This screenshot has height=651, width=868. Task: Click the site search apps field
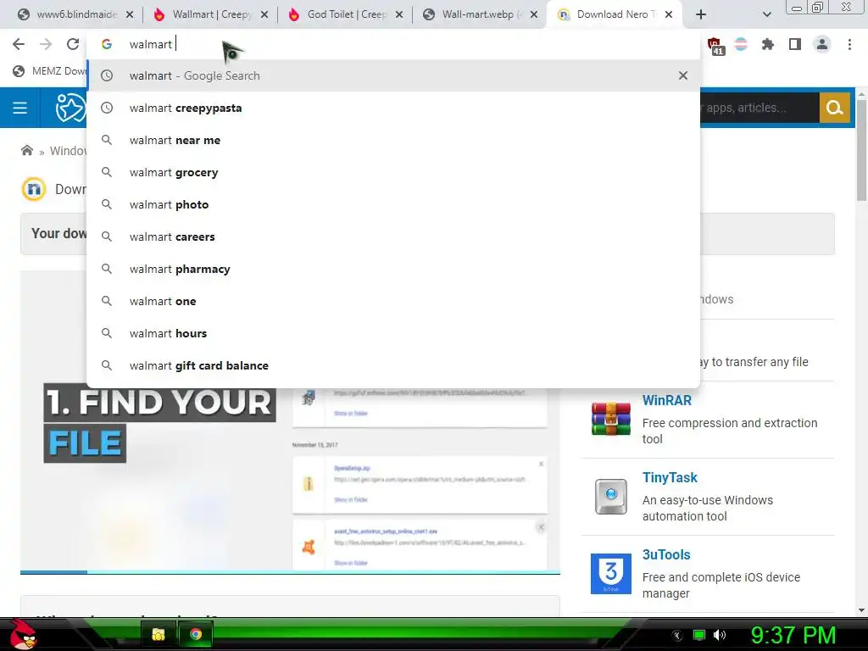click(x=759, y=108)
